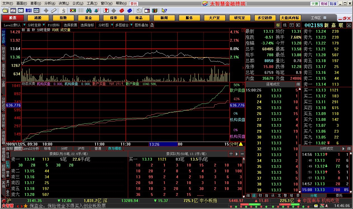
Task: Toggle the chart lock padlock icon
Action: pyautogui.click(x=152, y=25)
